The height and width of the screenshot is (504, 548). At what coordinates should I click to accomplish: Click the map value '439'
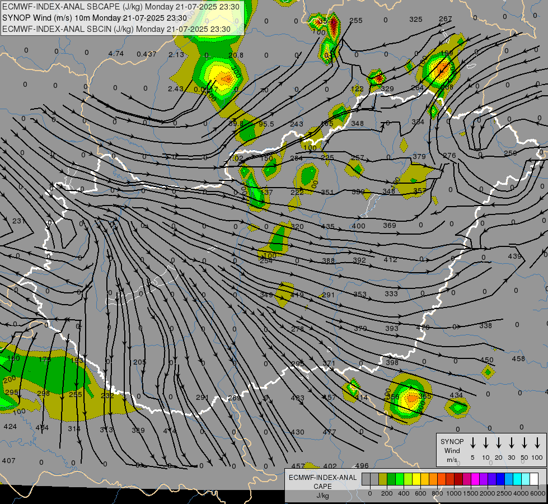point(514,256)
